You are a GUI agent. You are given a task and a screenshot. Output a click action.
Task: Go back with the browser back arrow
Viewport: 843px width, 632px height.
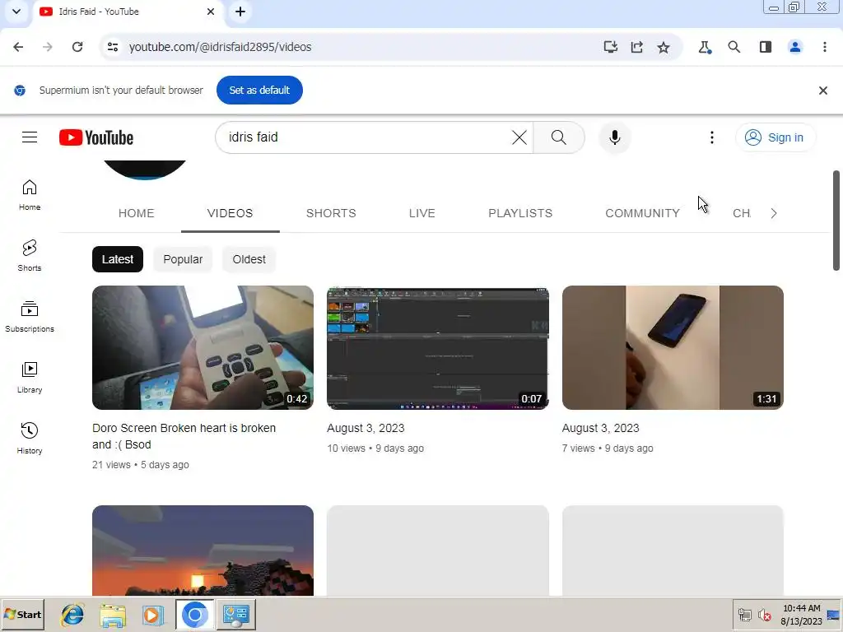point(18,47)
